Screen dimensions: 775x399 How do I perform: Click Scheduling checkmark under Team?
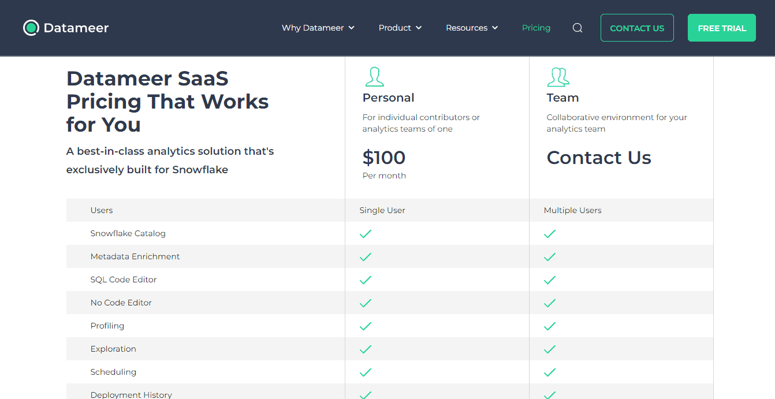(x=550, y=372)
